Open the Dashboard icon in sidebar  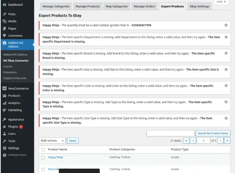pos(4,5)
